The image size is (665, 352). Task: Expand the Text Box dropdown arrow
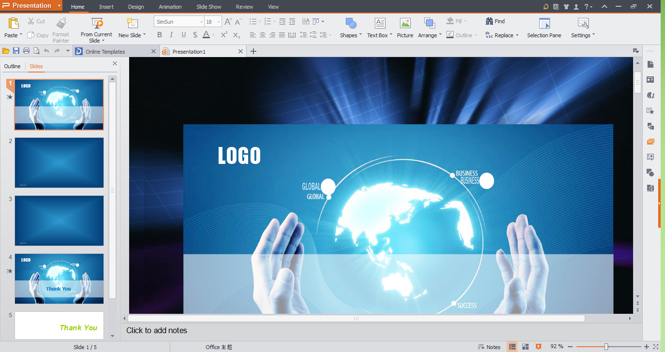click(391, 35)
